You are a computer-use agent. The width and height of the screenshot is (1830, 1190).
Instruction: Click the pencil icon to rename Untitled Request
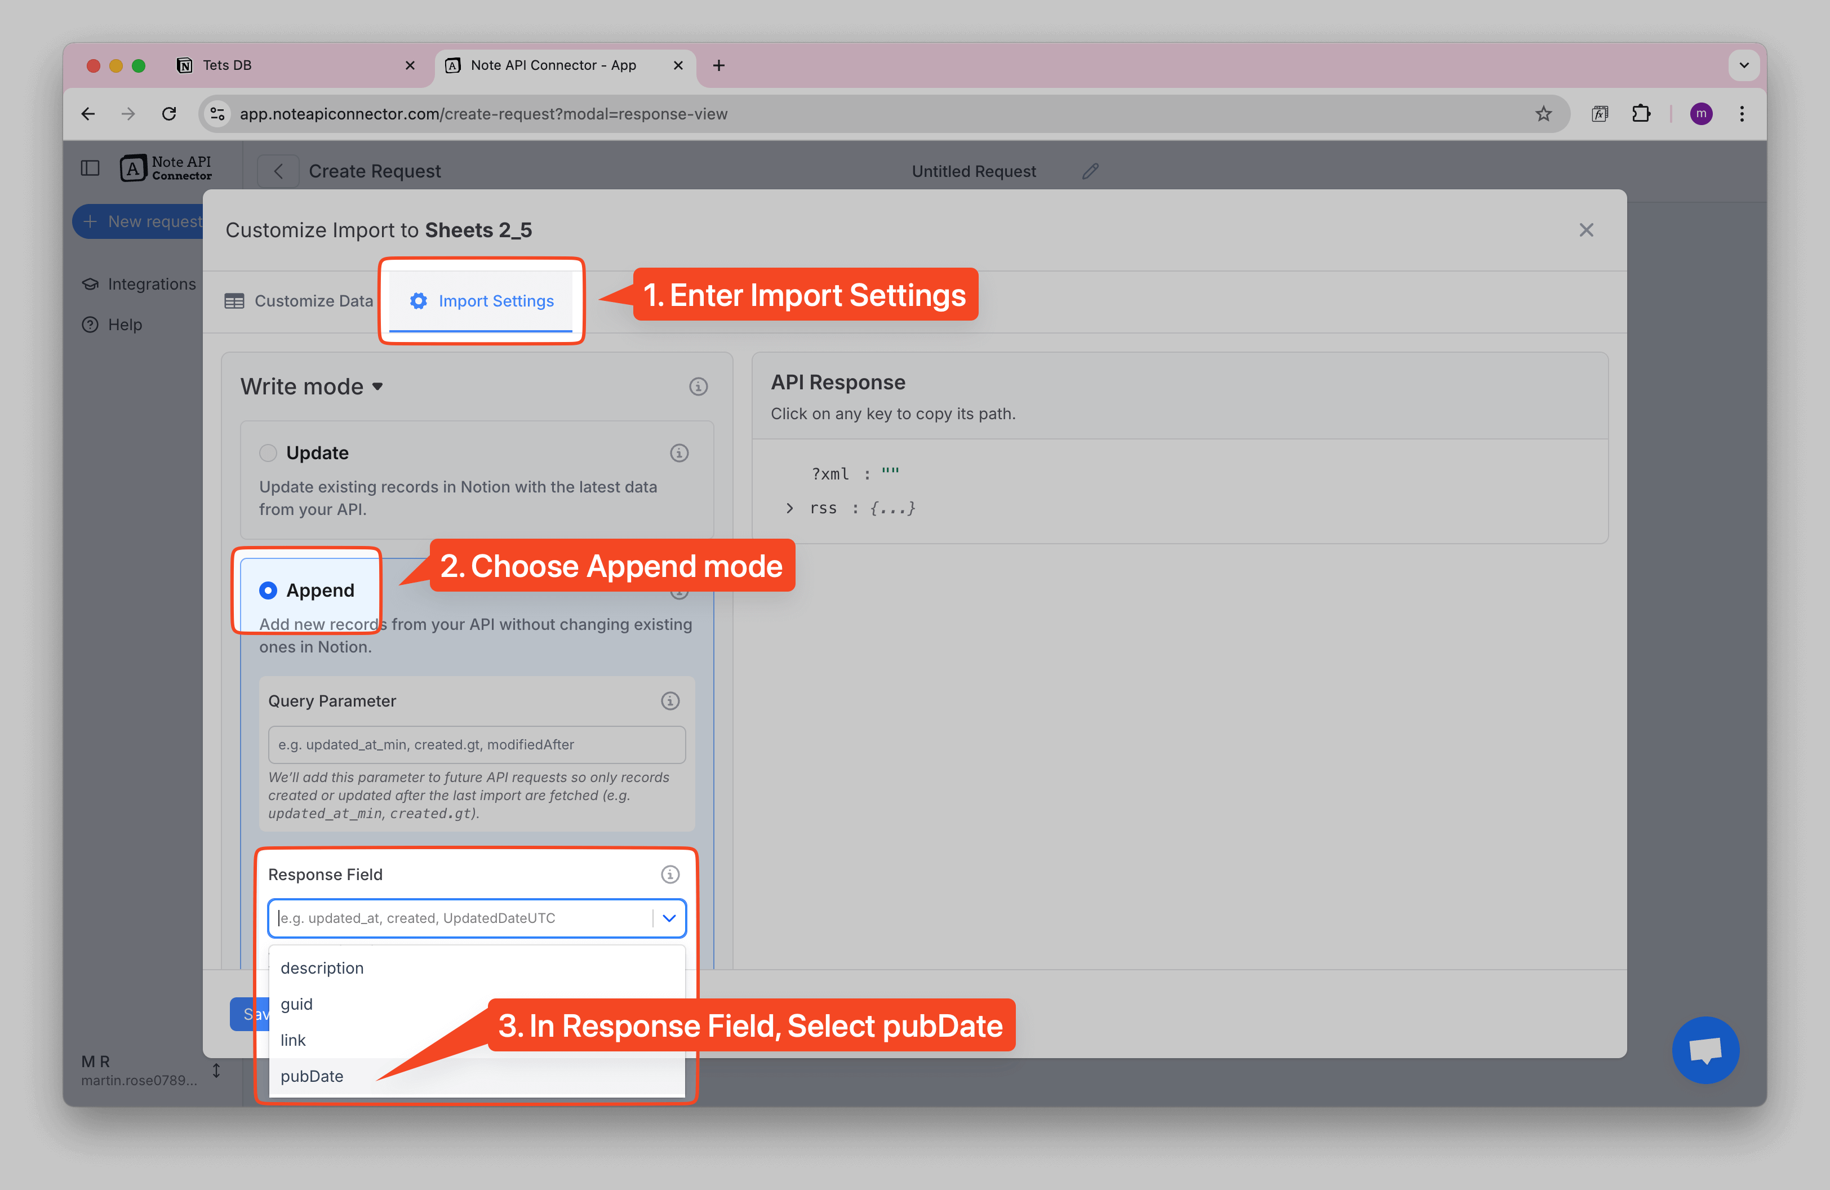pyautogui.click(x=1090, y=171)
